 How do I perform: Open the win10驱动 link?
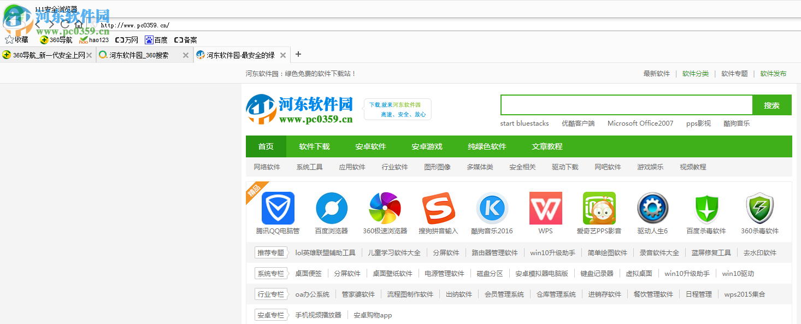(738, 274)
